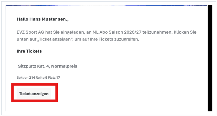This screenshot has height=116, width=217.
Task: Click the "Ticket anzeigen" button
Action: point(34,94)
